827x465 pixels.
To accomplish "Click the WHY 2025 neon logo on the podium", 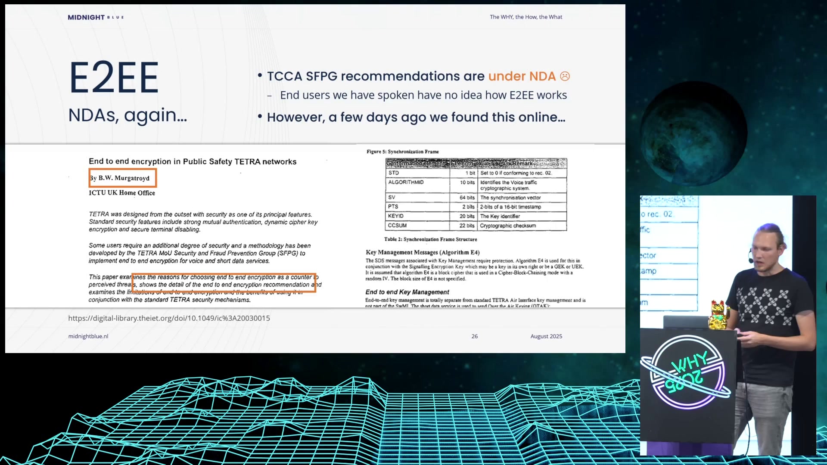I will coord(686,371).
